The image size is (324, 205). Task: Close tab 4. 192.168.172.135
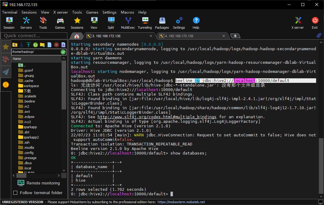click(x=224, y=36)
